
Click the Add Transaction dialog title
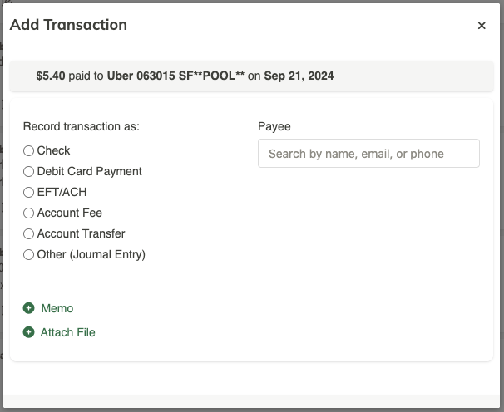click(x=68, y=25)
